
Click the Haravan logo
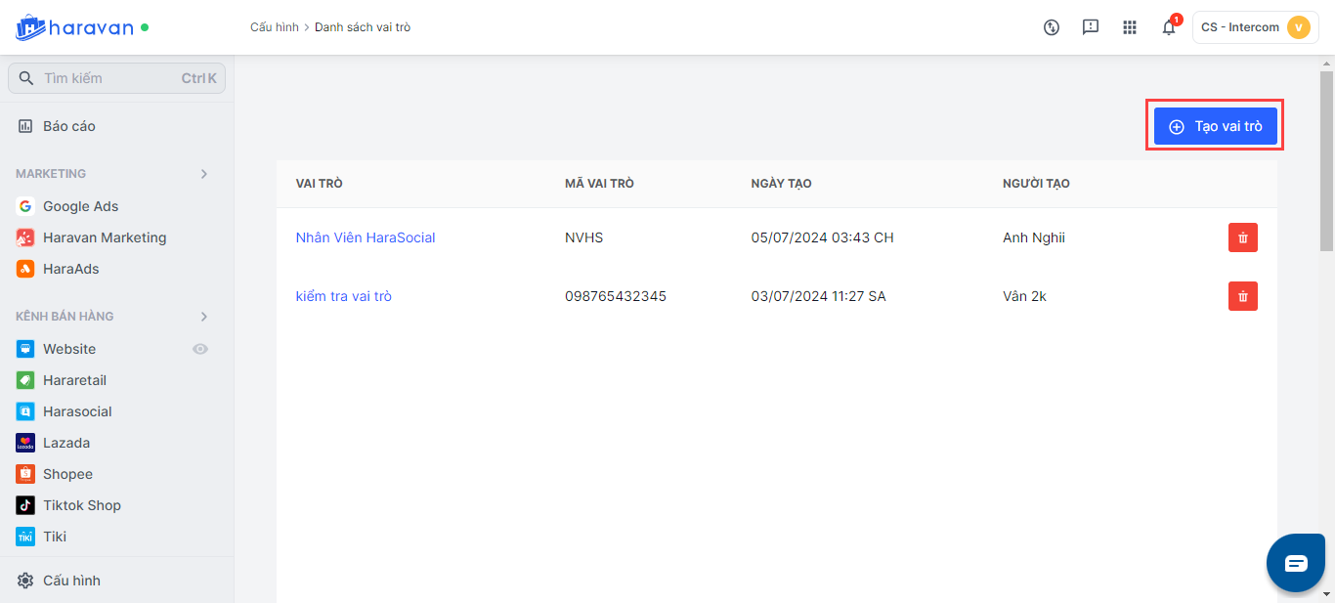74,27
